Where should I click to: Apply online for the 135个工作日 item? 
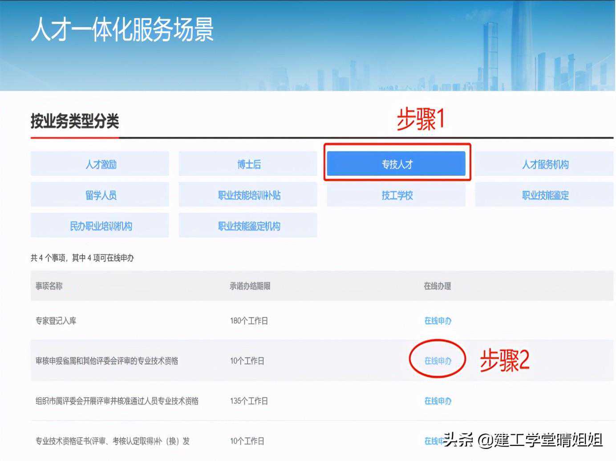pos(438,401)
